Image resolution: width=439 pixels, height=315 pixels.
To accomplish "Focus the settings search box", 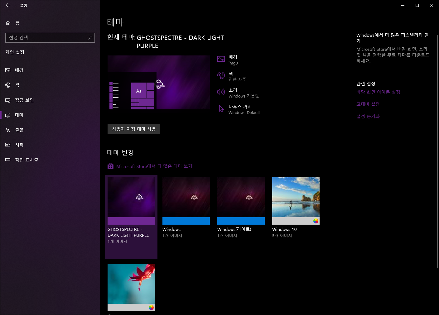I will [50, 38].
